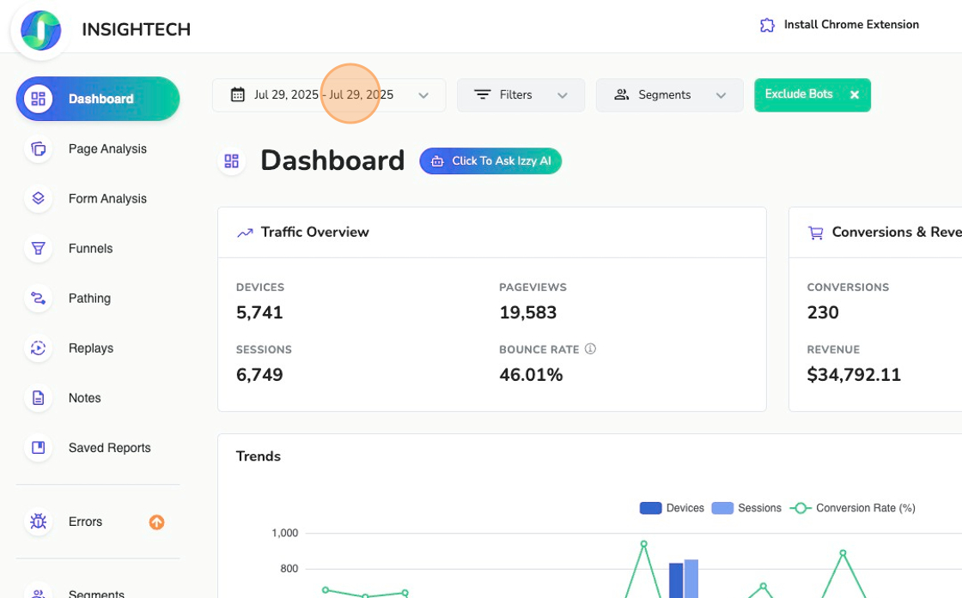Click the Devices value 5,741
The height and width of the screenshot is (598, 962).
[259, 312]
